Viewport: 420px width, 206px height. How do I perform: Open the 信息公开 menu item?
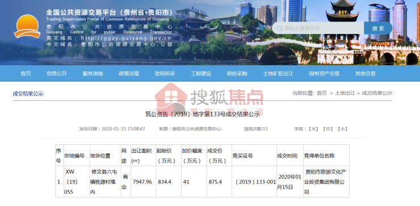57,74
